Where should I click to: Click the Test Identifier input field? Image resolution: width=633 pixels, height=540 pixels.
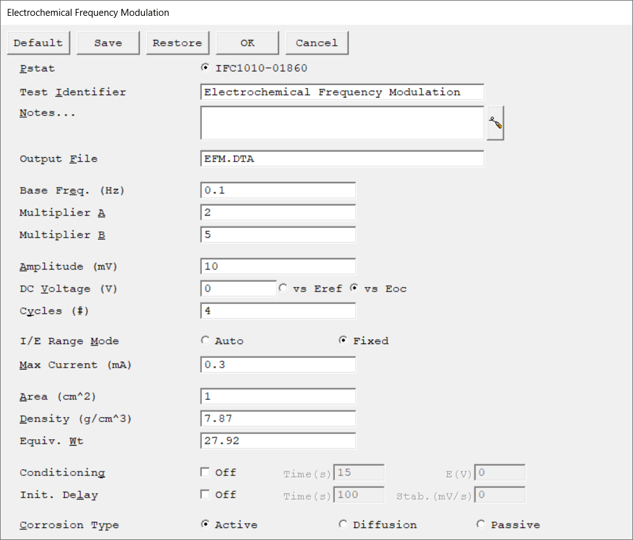pos(342,92)
